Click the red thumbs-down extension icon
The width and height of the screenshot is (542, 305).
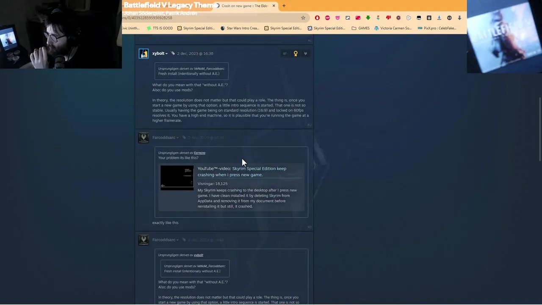388,18
